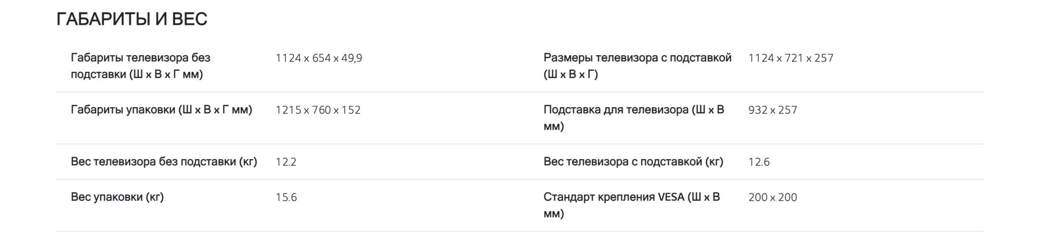This screenshot has height=249, width=1041.
Task: Click the value '1124 x 654 x 49,9'
Action: coord(318,58)
